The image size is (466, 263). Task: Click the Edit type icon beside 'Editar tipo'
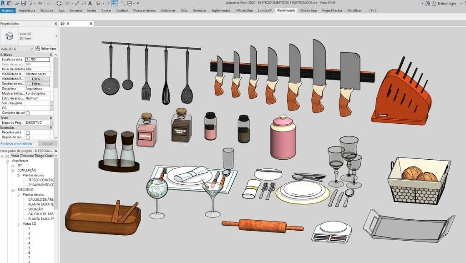[x=38, y=49]
